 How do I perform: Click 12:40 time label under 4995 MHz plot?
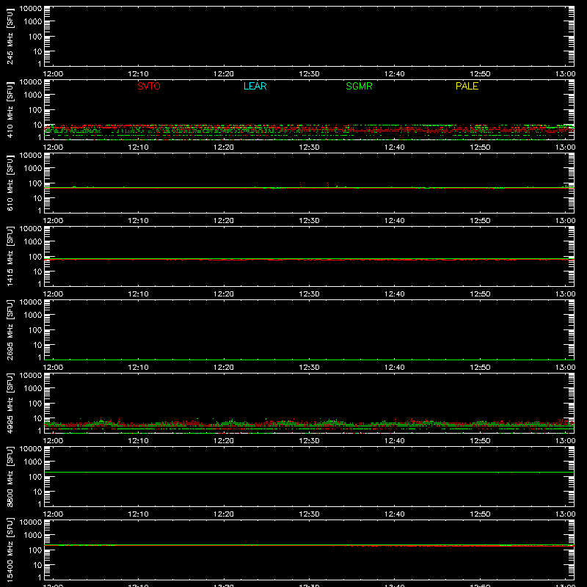coord(395,441)
